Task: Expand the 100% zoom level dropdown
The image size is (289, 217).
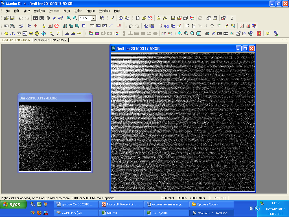Action: pyautogui.click(x=94, y=18)
